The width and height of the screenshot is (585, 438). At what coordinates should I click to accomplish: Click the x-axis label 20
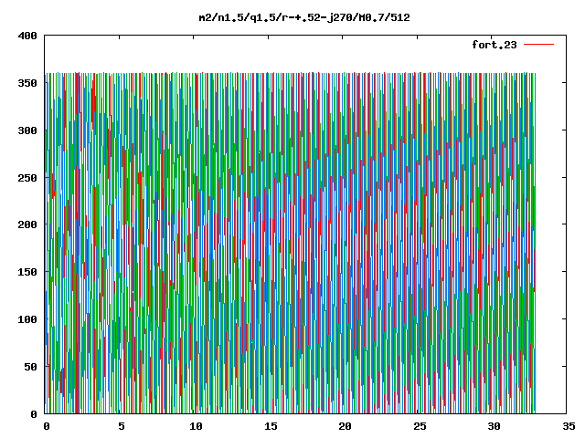point(346,426)
